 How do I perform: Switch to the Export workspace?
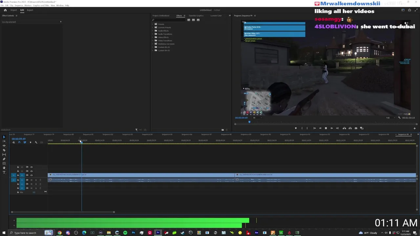pos(30,10)
